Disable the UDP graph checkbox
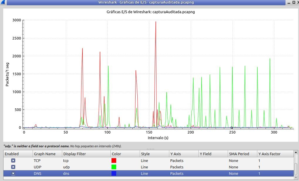The width and height of the screenshot is (299, 181). click(x=13, y=167)
